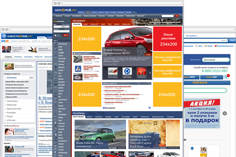Switch to the Hi-Tech portal tab

point(94,12)
